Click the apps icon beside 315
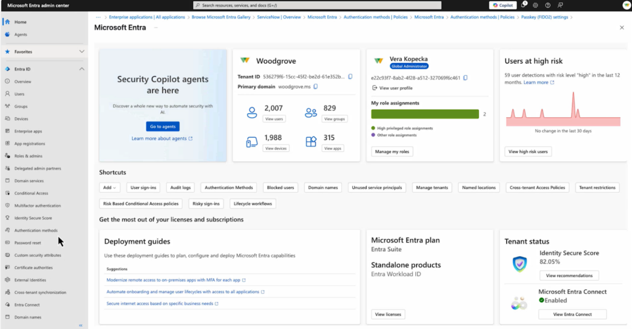 click(311, 141)
